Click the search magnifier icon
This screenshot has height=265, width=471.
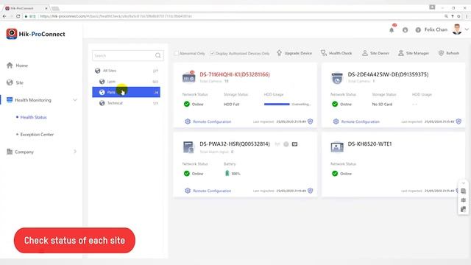click(158, 56)
